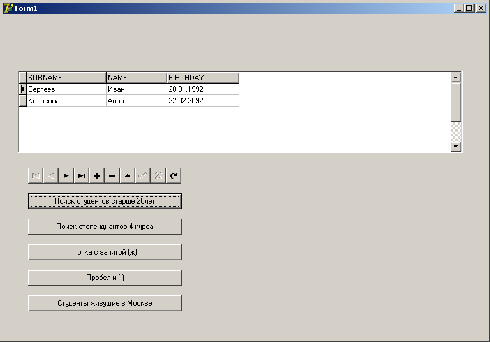Select cell '20.01.1992' in grid

[x=203, y=89]
